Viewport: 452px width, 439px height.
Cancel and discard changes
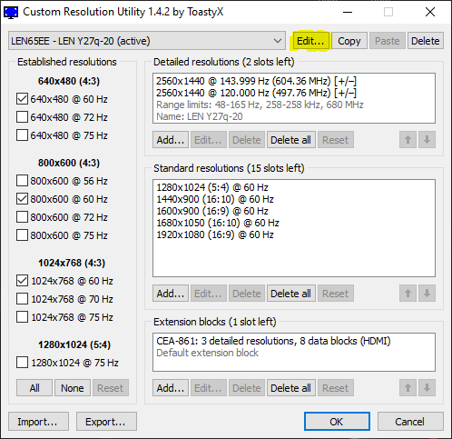tap(410, 421)
